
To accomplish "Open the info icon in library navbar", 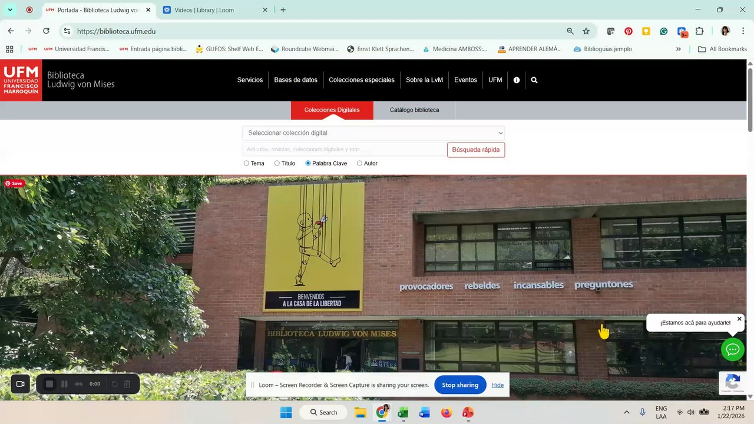I will 517,80.
